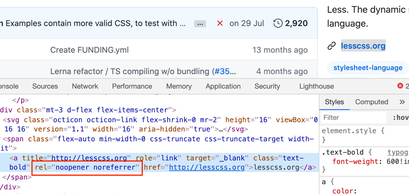The height and width of the screenshot is (194, 409).
Task: Switch to the Network tab
Action: tap(85, 86)
